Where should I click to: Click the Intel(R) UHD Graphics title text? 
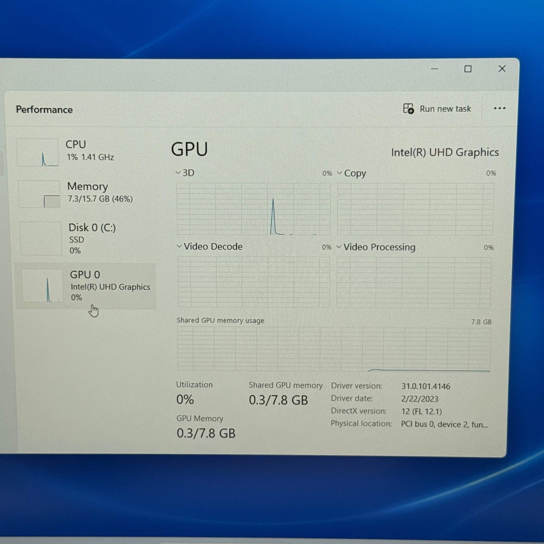(445, 152)
